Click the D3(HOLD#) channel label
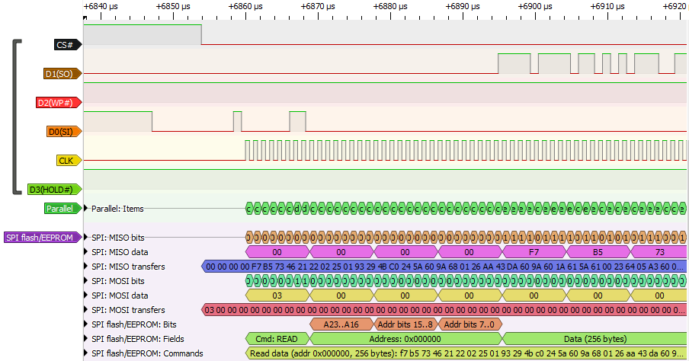 (53, 190)
